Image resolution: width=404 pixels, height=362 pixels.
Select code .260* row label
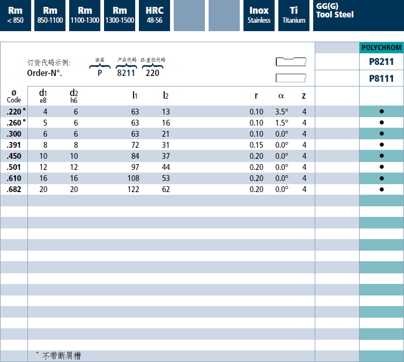click(16, 122)
